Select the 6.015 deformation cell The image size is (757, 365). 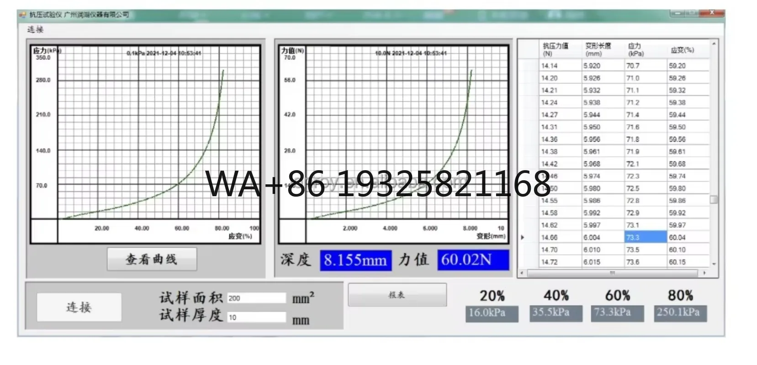click(603, 262)
